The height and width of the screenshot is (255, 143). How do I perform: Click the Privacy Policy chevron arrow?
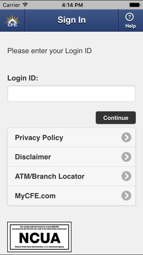click(x=126, y=137)
